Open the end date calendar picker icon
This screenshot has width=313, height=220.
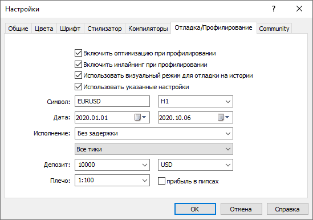tap(223, 117)
